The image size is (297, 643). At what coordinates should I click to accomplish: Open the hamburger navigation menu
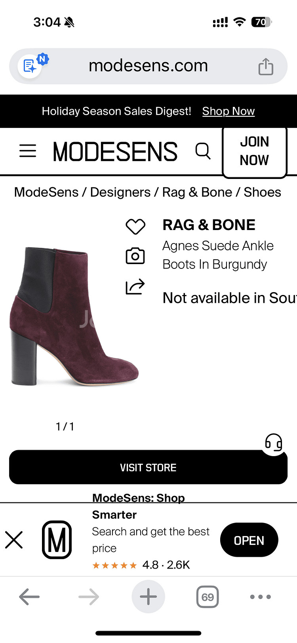(28, 151)
